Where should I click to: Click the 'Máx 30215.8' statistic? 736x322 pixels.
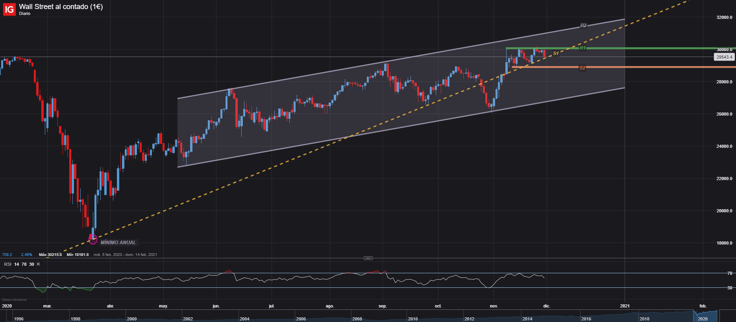50,255
